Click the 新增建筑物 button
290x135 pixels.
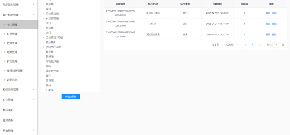click(71, 97)
